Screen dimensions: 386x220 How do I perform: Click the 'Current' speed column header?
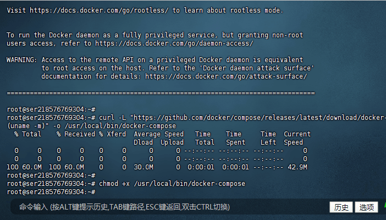point(297,134)
